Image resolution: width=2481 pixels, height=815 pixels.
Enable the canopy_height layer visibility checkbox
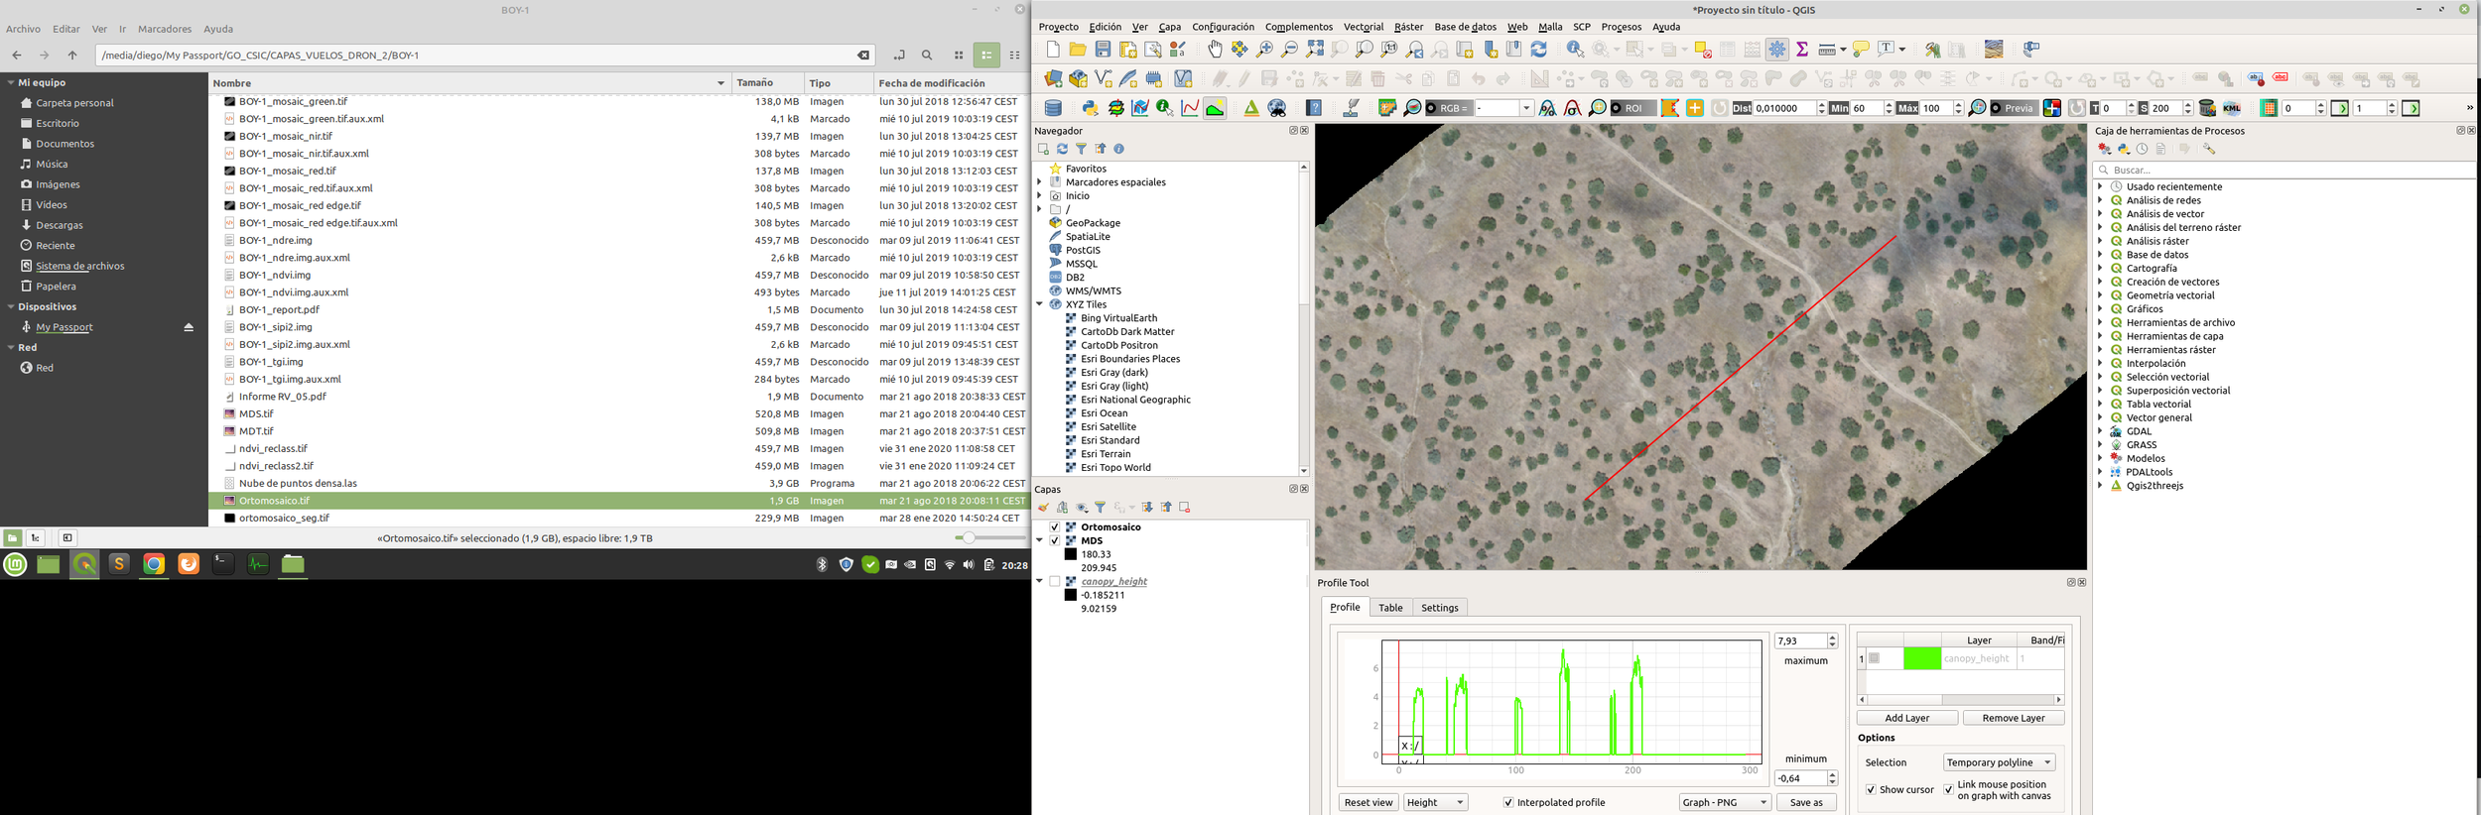1055,582
